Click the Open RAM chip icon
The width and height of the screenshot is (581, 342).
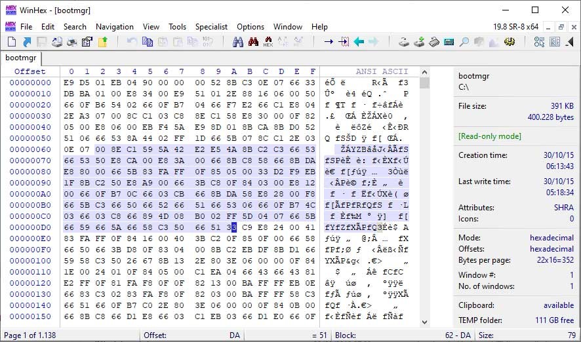coord(434,42)
